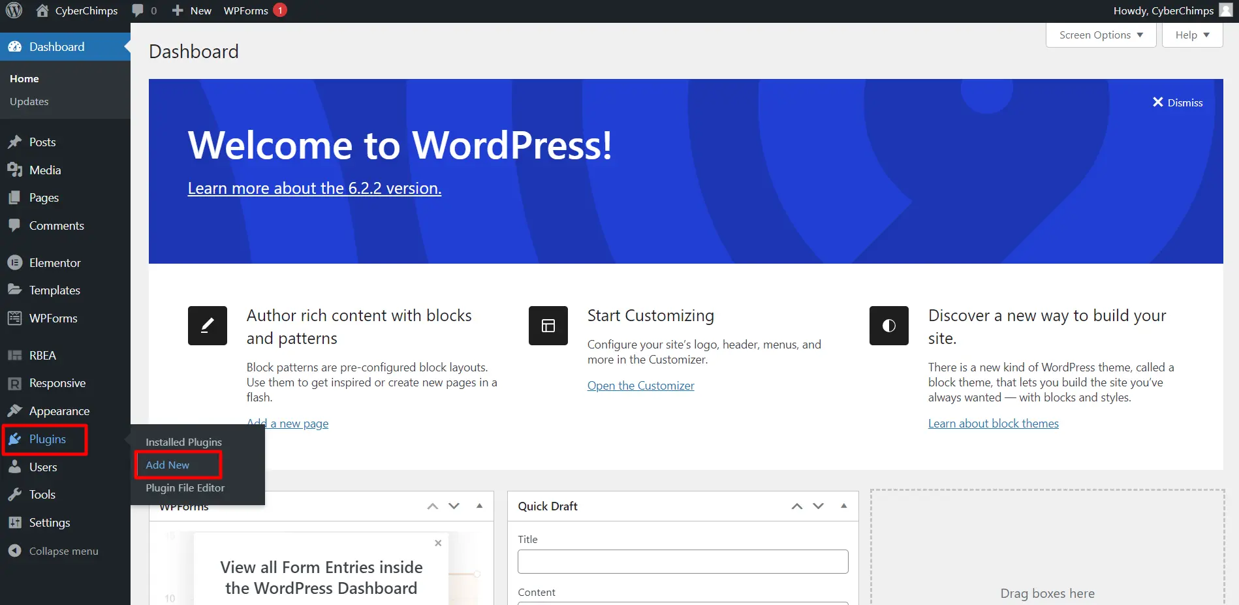Open Learn more about the 6.2.2 version
The height and width of the screenshot is (605, 1239).
coord(315,188)
